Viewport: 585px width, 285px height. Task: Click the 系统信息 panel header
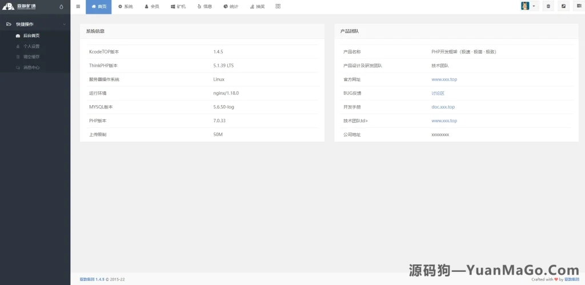(x=202, y=31)
